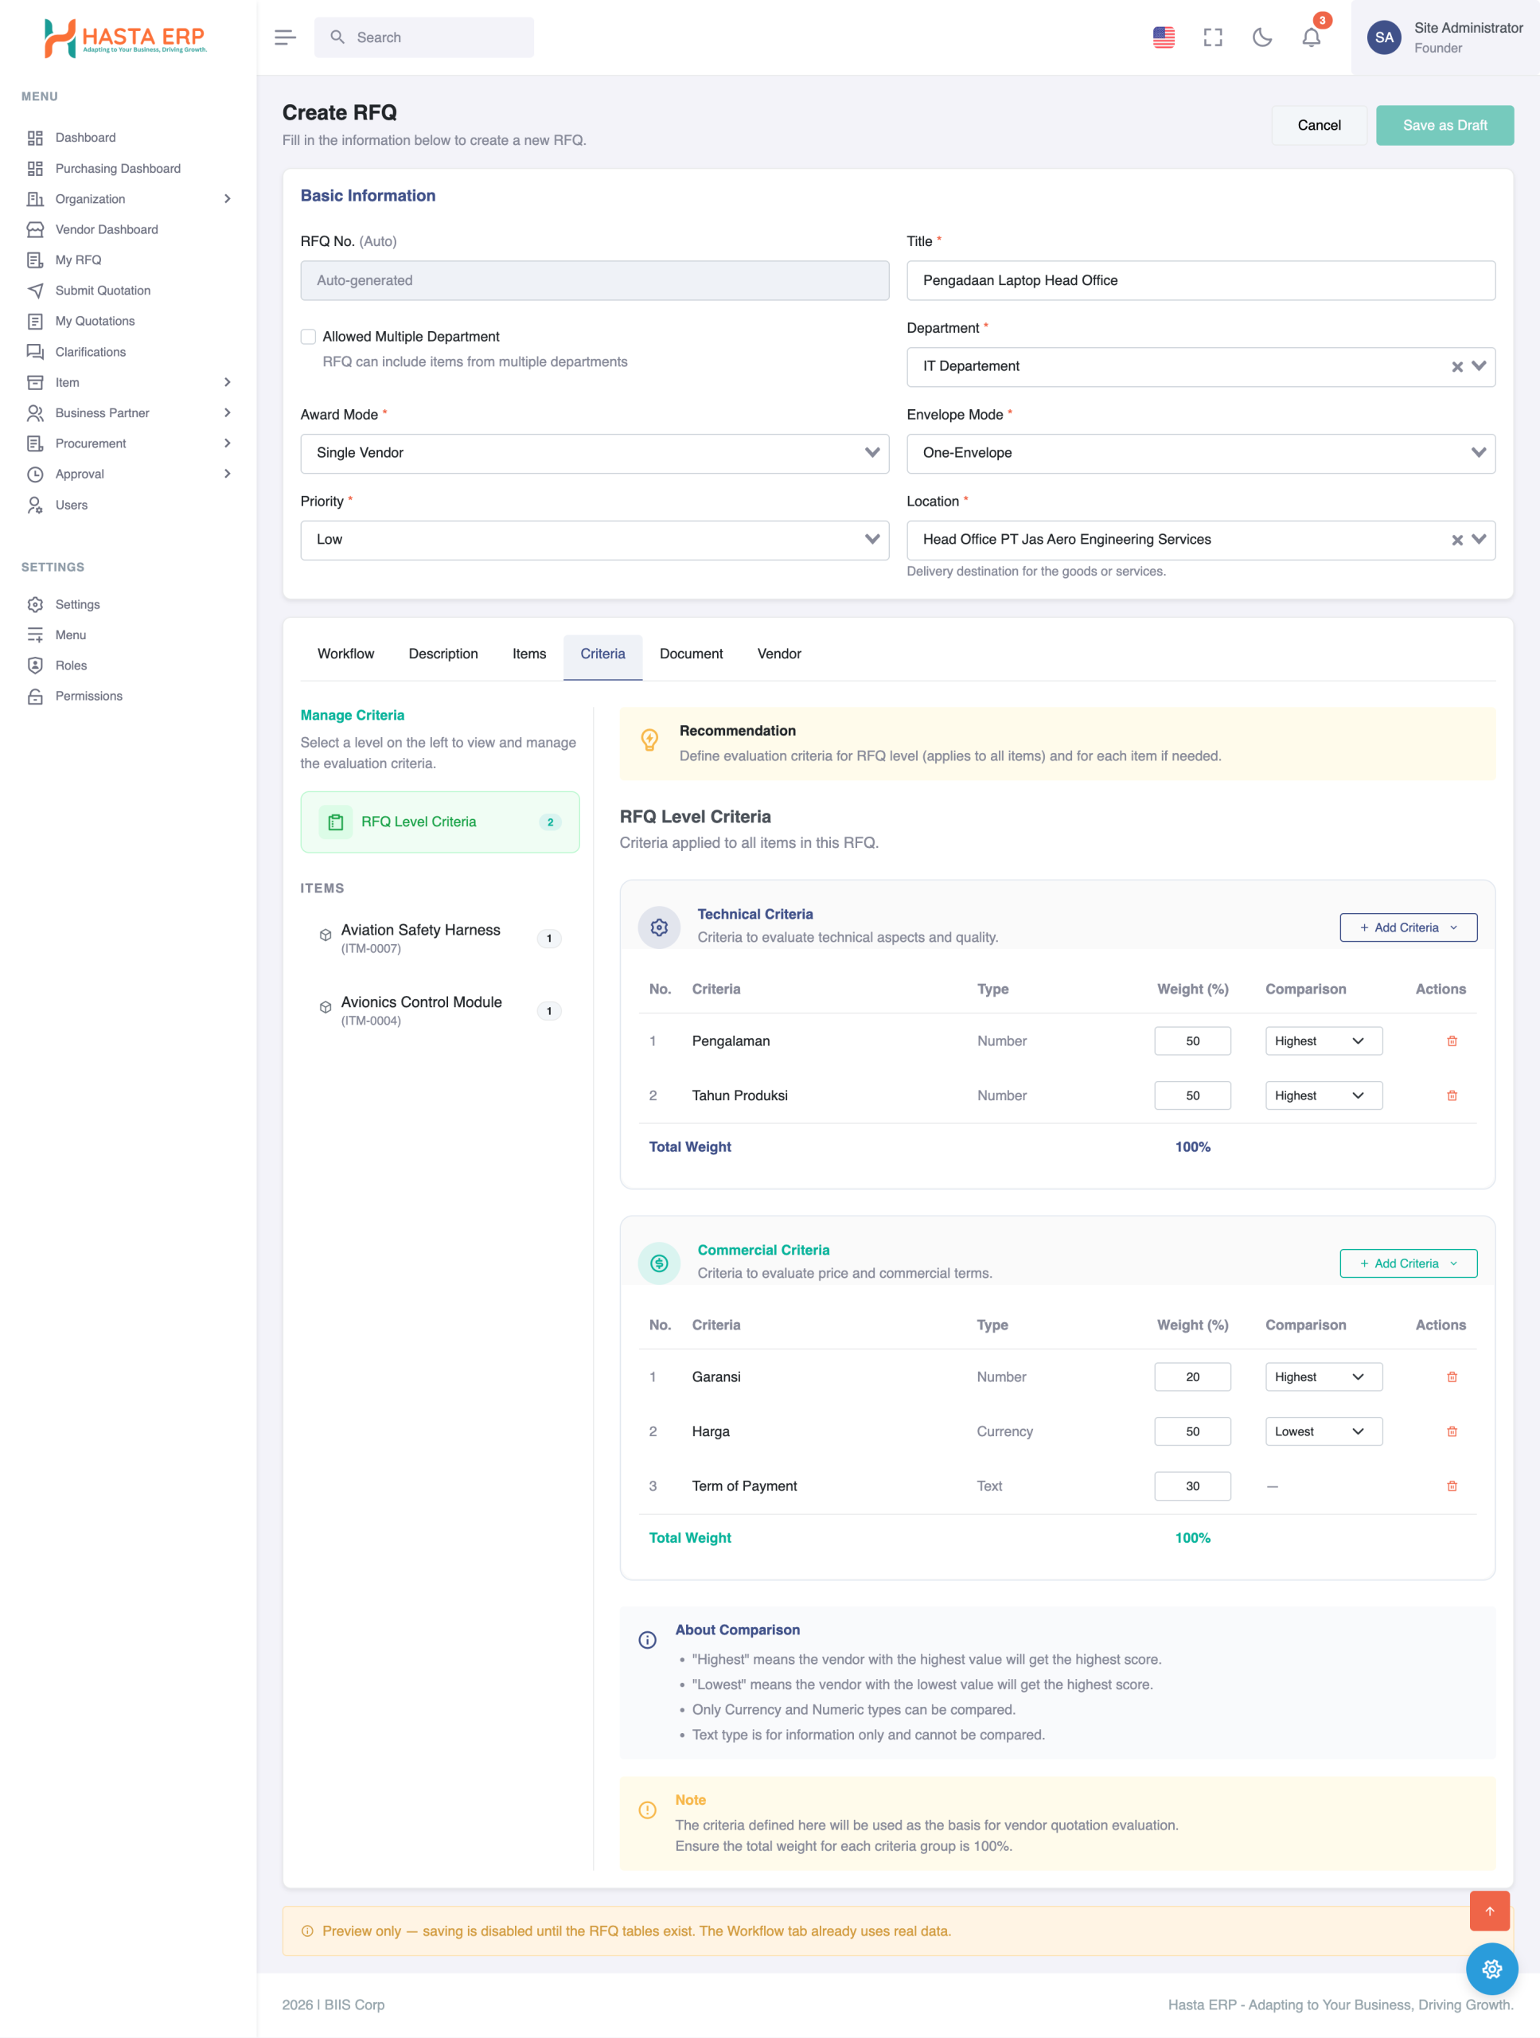
Task: Switch to the Vendor tab
Action: pos(779,654)
